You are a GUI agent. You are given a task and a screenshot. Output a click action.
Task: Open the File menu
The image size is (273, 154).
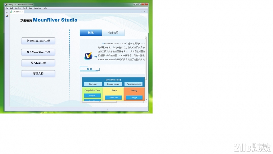7,8
